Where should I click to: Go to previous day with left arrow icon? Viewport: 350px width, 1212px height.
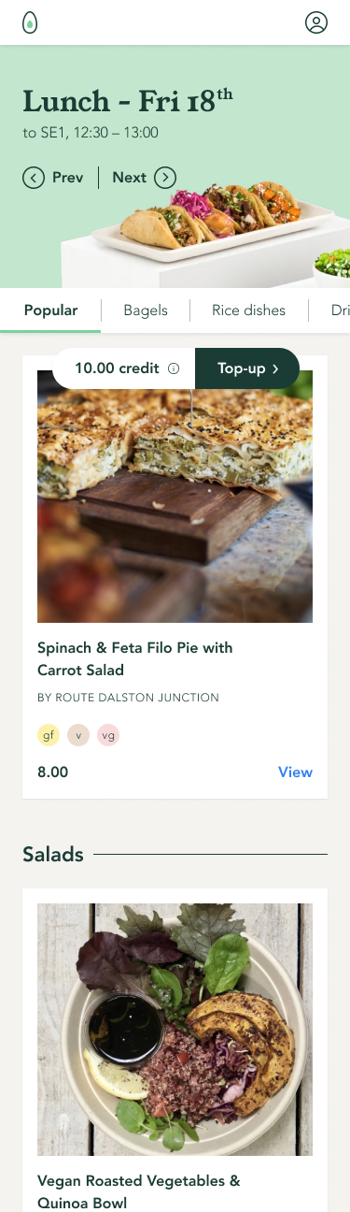point(34,178)
